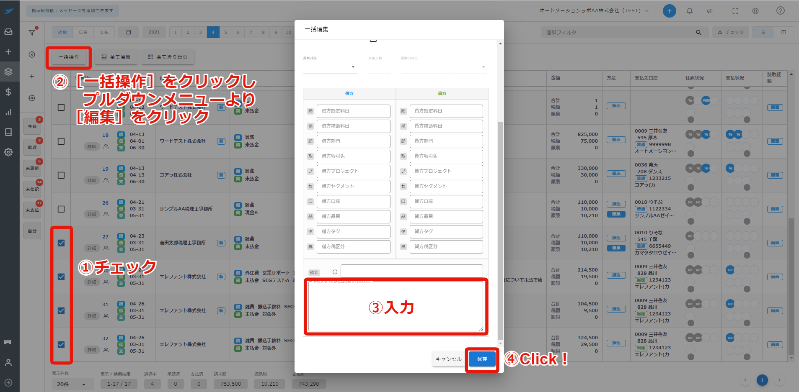Viewport: 799px width, 392px height.
Task: Switch to the split panel view icon
Action: (x=783, y=32)
